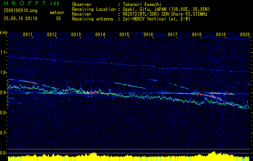Click time marker 0917
Screen dimensions: 253x161
pyautogui.click(x=173, y=34)
